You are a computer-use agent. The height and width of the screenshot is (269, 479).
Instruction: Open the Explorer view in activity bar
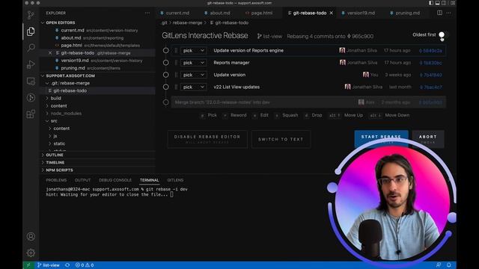[x=31, y=31]
